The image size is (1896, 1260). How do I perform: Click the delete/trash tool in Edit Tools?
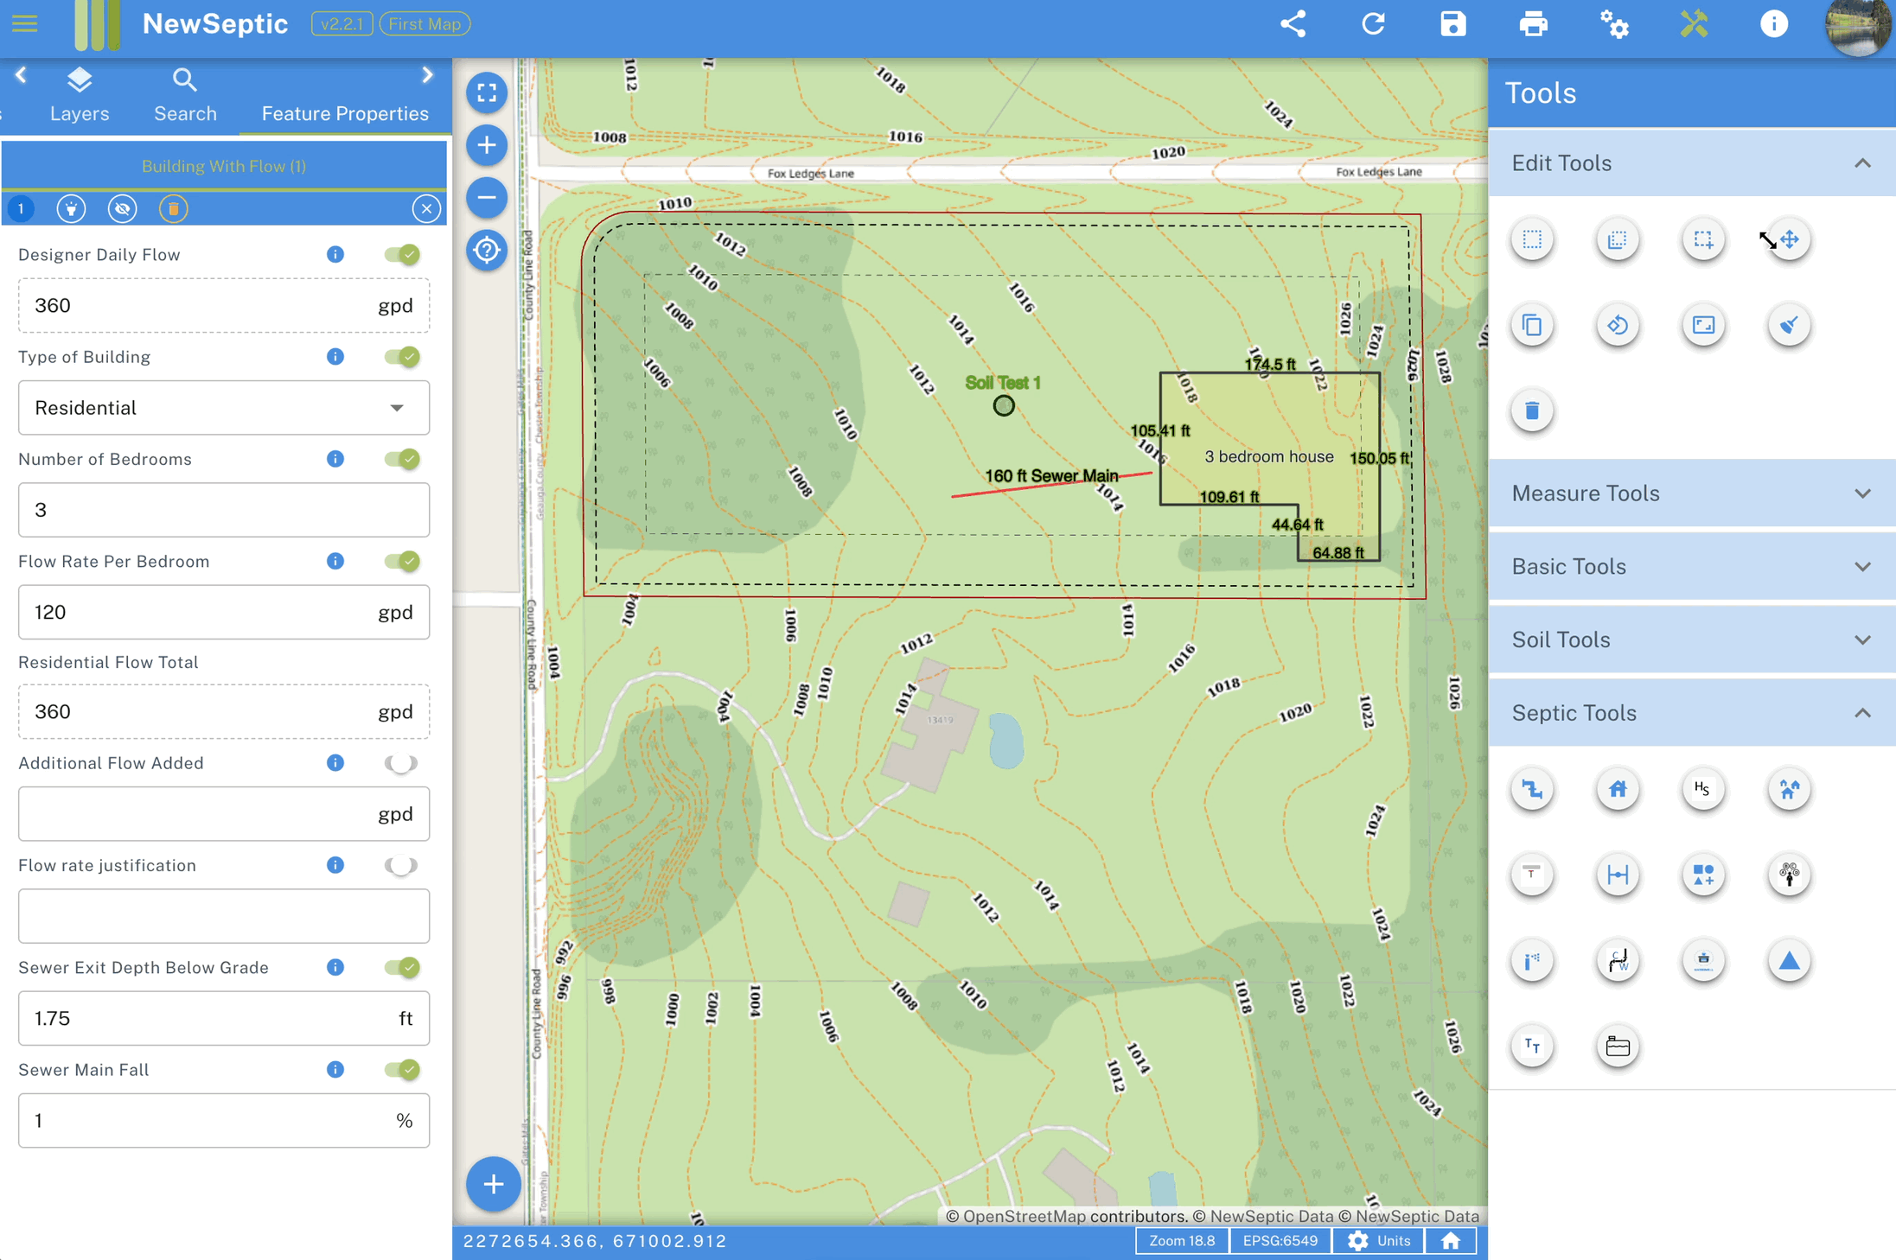click(1530, 410)
